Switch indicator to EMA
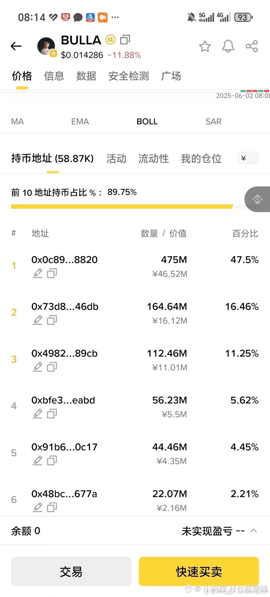The image size is (270, 597). click(80, 122)
